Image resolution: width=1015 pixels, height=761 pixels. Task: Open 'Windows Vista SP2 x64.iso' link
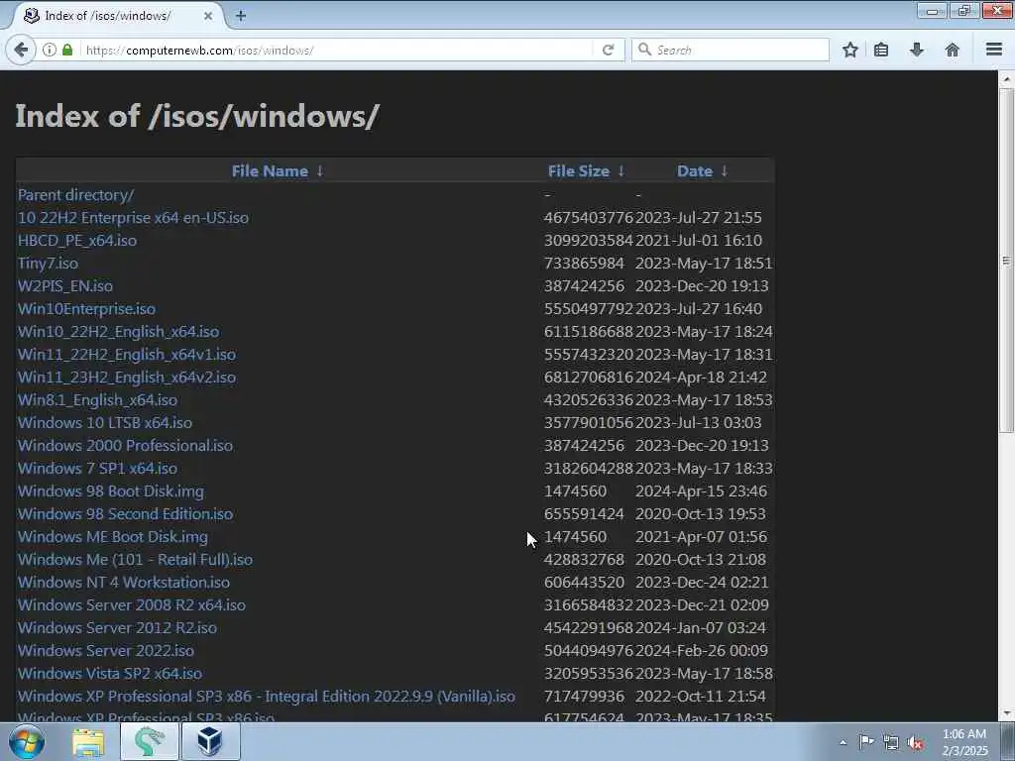[x=109, y=673]
